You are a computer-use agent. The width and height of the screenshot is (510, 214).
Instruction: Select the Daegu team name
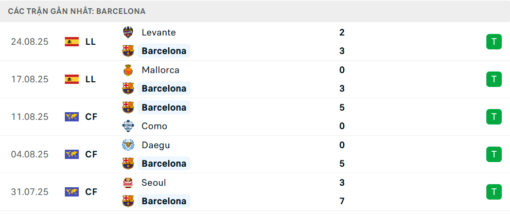(x=155, y=145)
